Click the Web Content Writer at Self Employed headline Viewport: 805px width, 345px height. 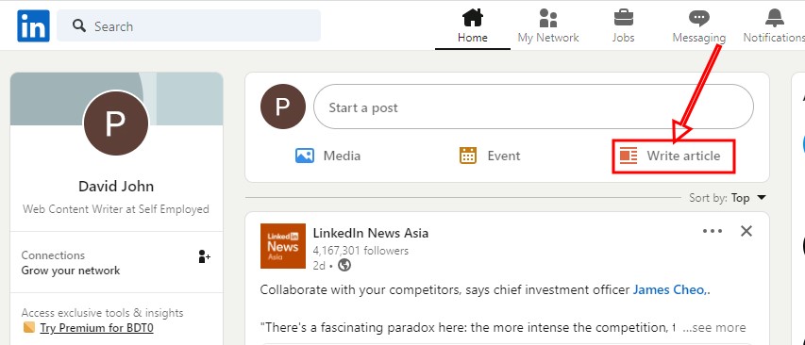tap(116, 209)
